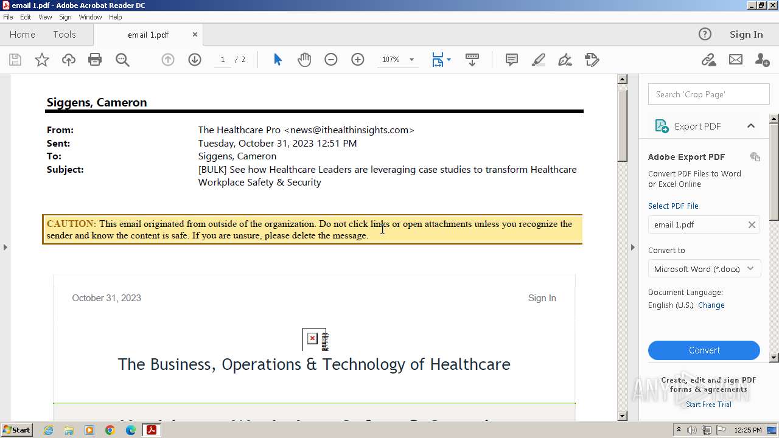
Task: Click the Export PDF panel icon
Action: click(662, 126)
